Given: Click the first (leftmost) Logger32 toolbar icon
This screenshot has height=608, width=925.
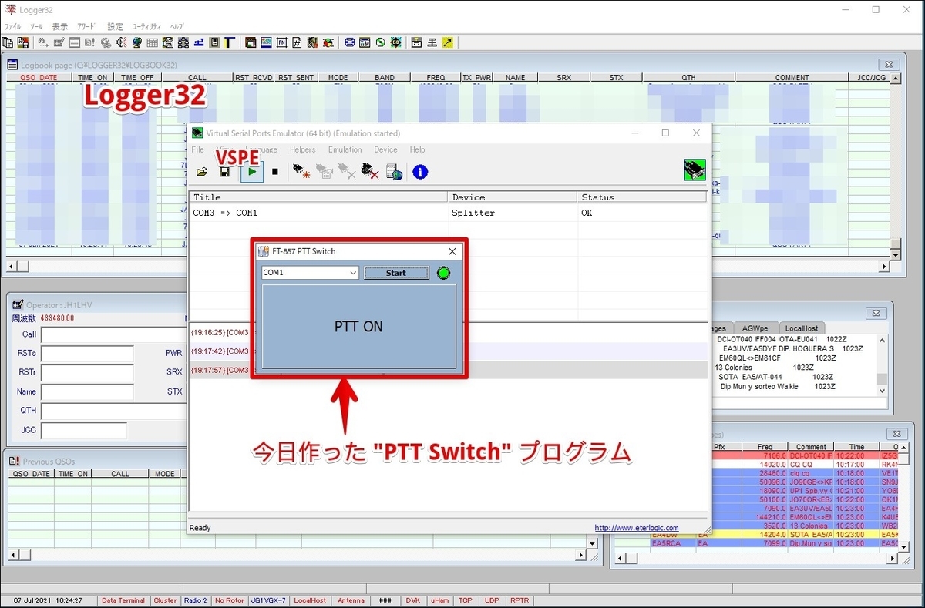Looking at the screenshot, I should (8, 42).
